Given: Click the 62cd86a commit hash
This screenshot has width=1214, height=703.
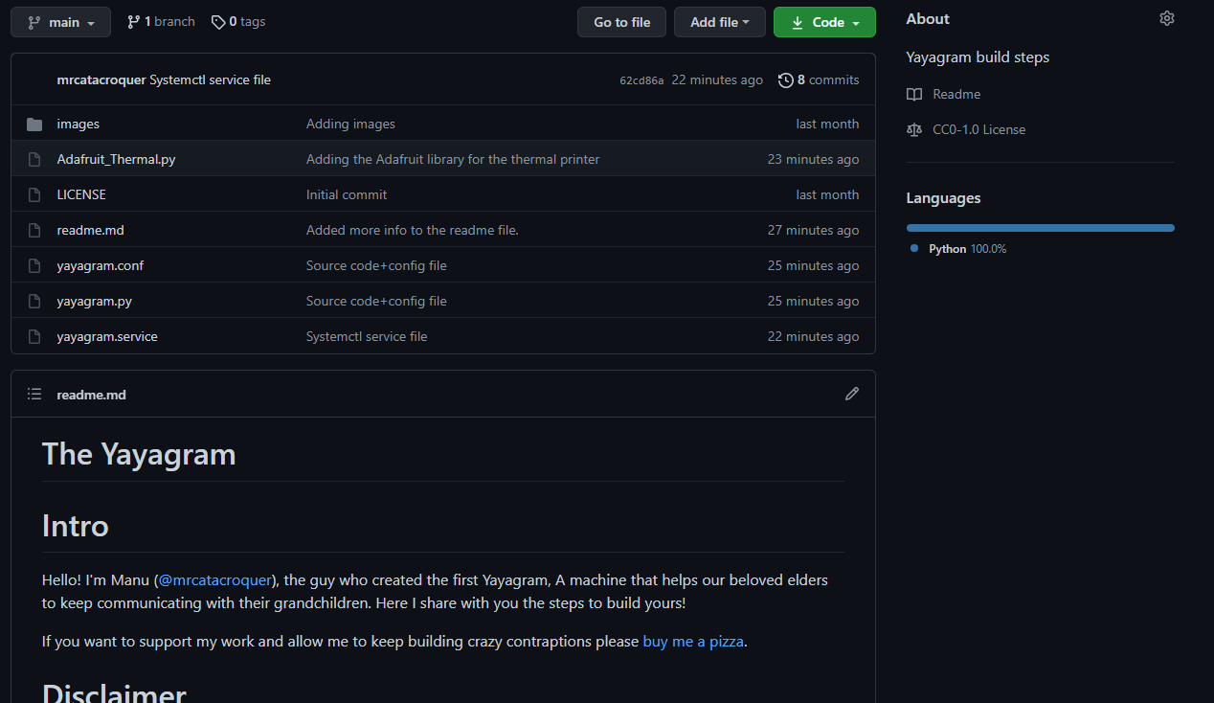Looking at the screenshot, I should click(x=640, y=79).
